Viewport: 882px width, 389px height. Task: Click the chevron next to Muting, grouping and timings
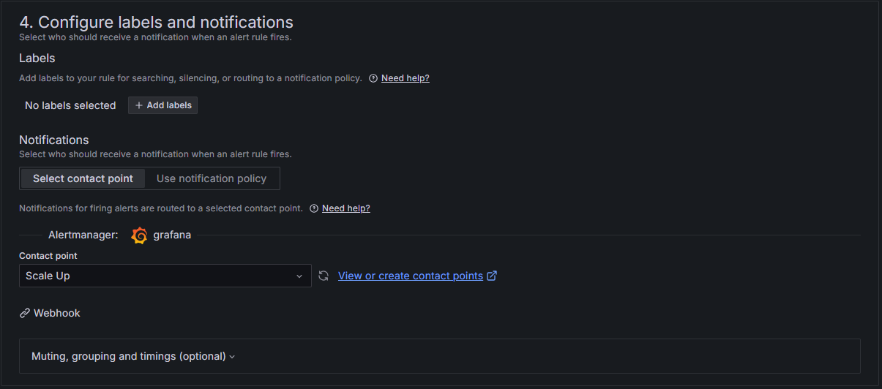click(x=232, y=357)
